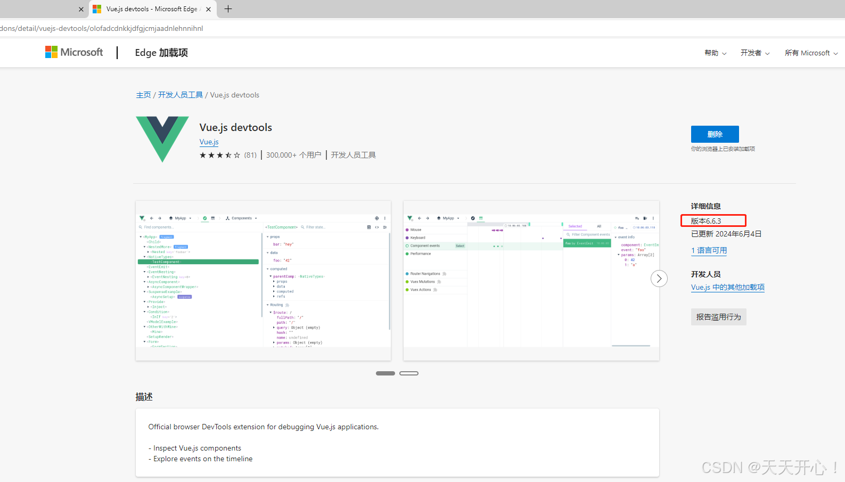This screenshot has height=482, width=845.
Task: Click the Inspect Vue.js components line
Action: 195,448
